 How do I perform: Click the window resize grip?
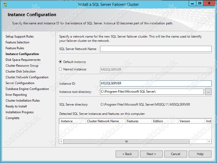213,160
